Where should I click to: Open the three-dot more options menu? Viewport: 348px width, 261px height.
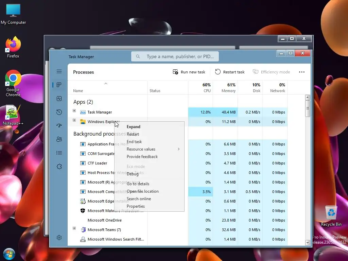click(x=302, y=72)
